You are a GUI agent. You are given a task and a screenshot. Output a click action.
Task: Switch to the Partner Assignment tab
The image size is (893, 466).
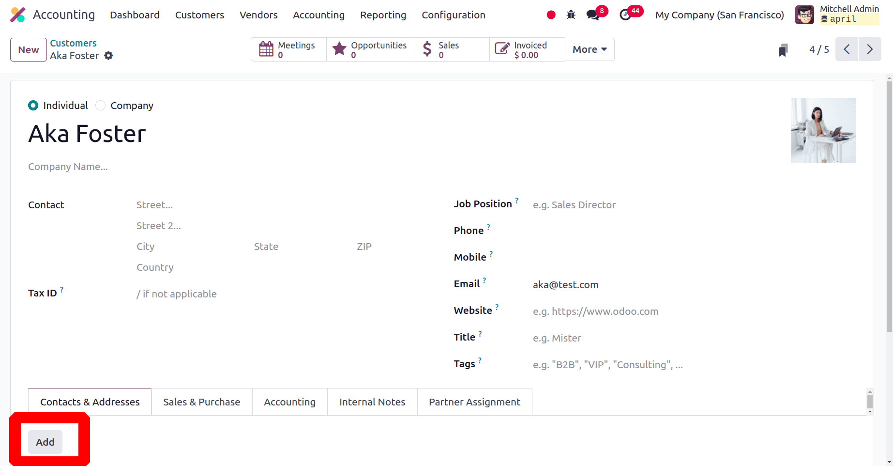(474, 402)
